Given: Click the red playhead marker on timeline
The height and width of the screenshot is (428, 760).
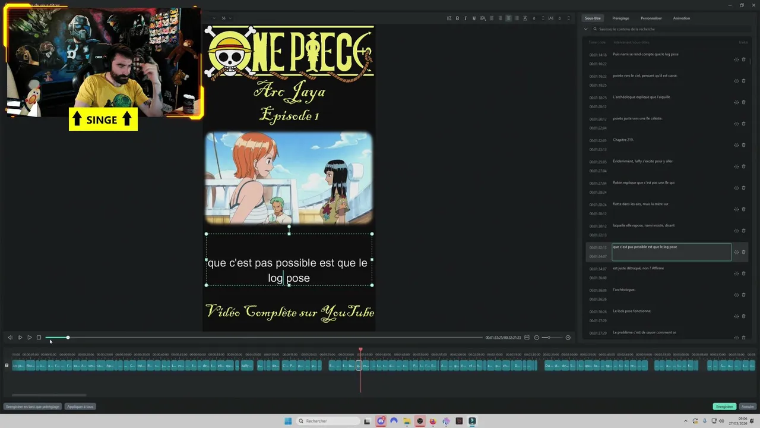Looking at the screenshot, I should (x=360, y=350).
